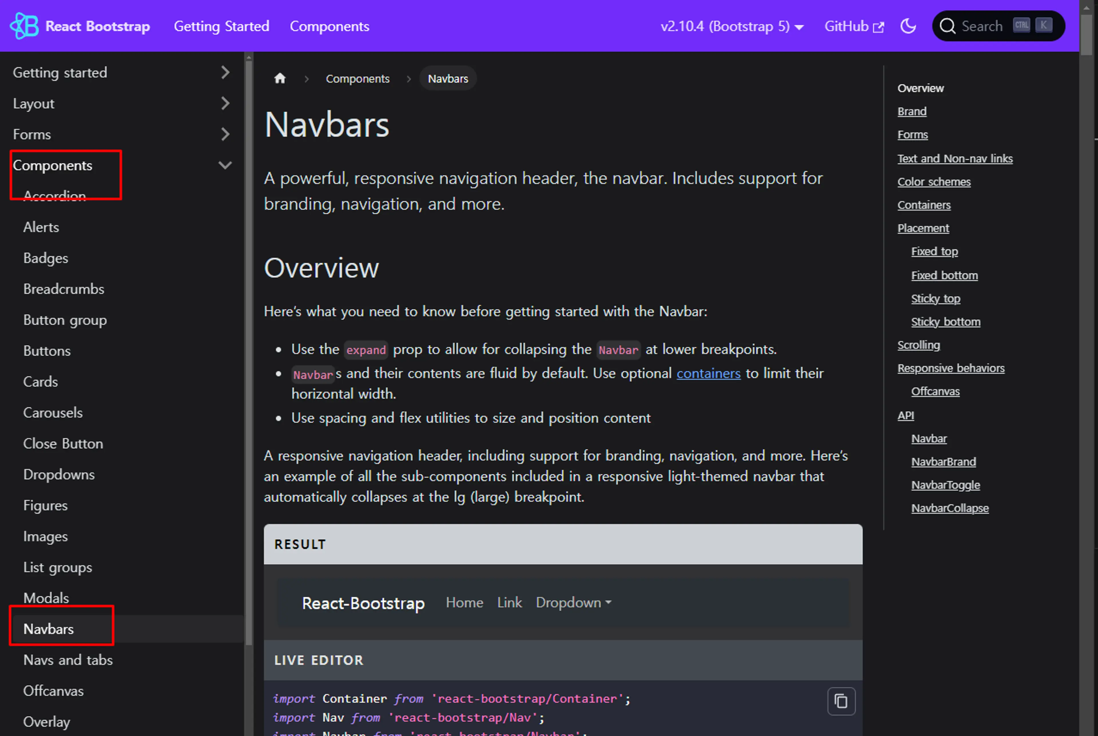Select List groups in the sidebar
Viewport: 1098px width, 736px height.
click(x=58, y=567)
